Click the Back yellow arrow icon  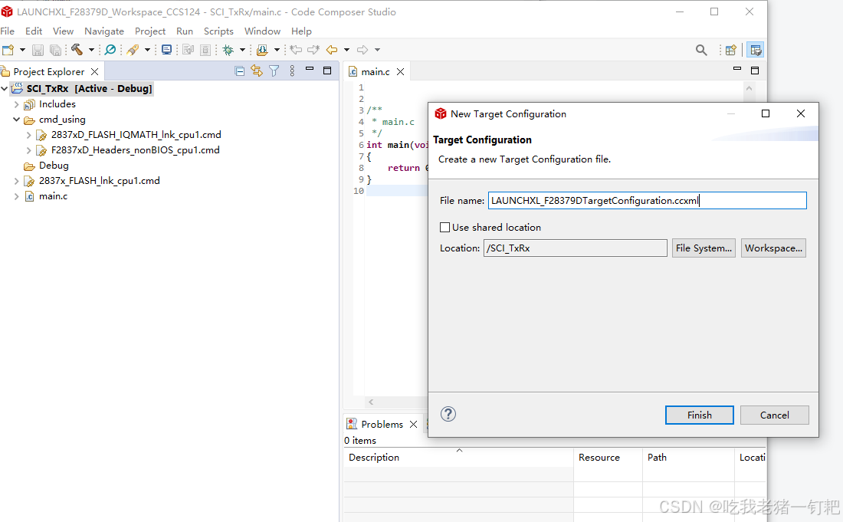332,50
